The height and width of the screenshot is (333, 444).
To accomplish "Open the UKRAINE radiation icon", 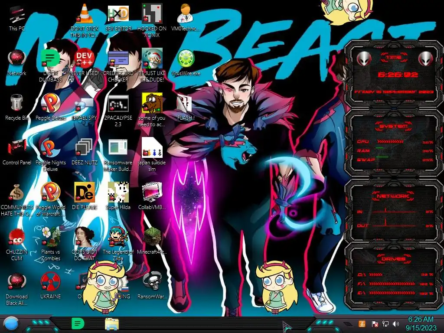I will click(50, 282).
